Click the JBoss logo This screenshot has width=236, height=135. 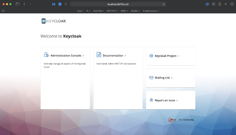(x=172, y=120)
